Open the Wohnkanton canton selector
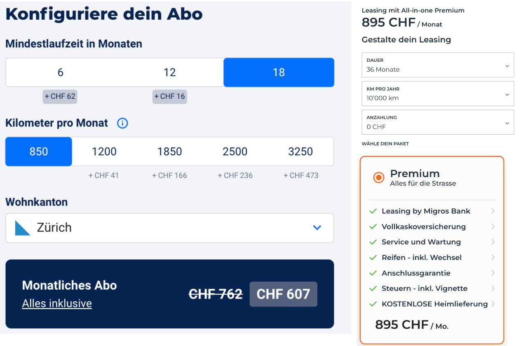This screenshot has height=346, width=521. pos(170,228)
